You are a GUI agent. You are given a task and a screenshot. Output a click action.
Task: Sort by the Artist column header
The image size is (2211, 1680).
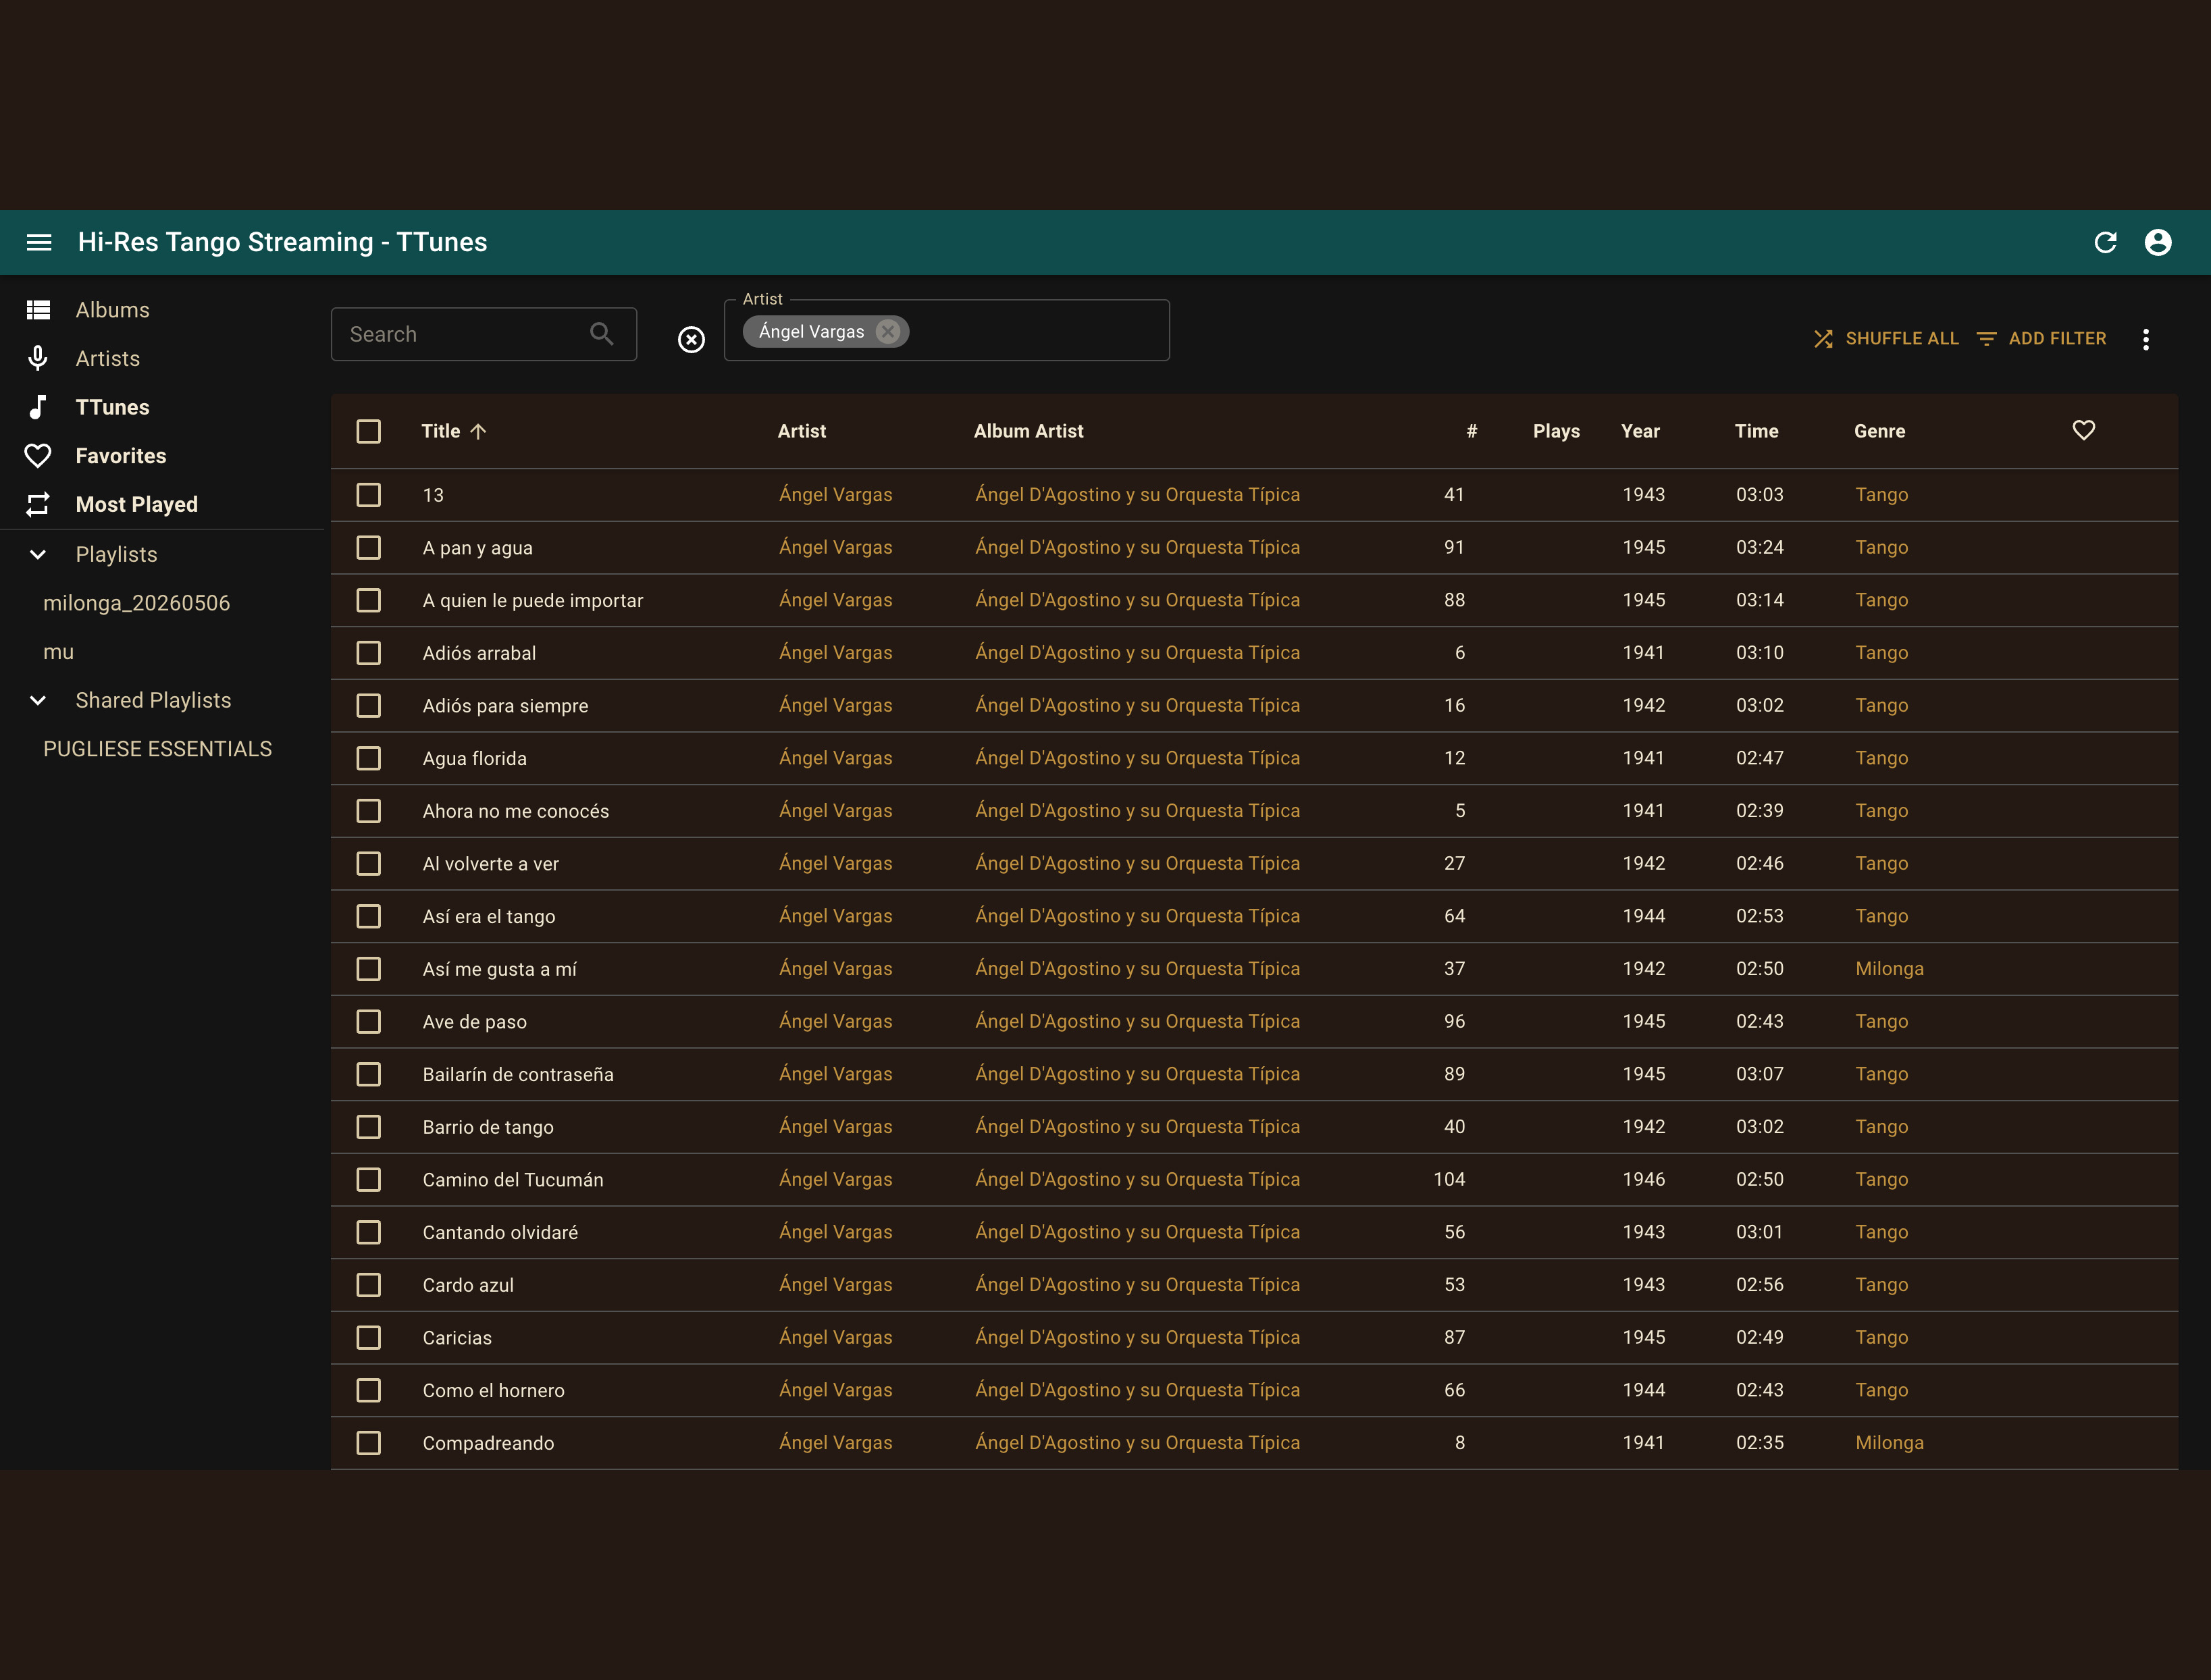click(x=802, y=431)
